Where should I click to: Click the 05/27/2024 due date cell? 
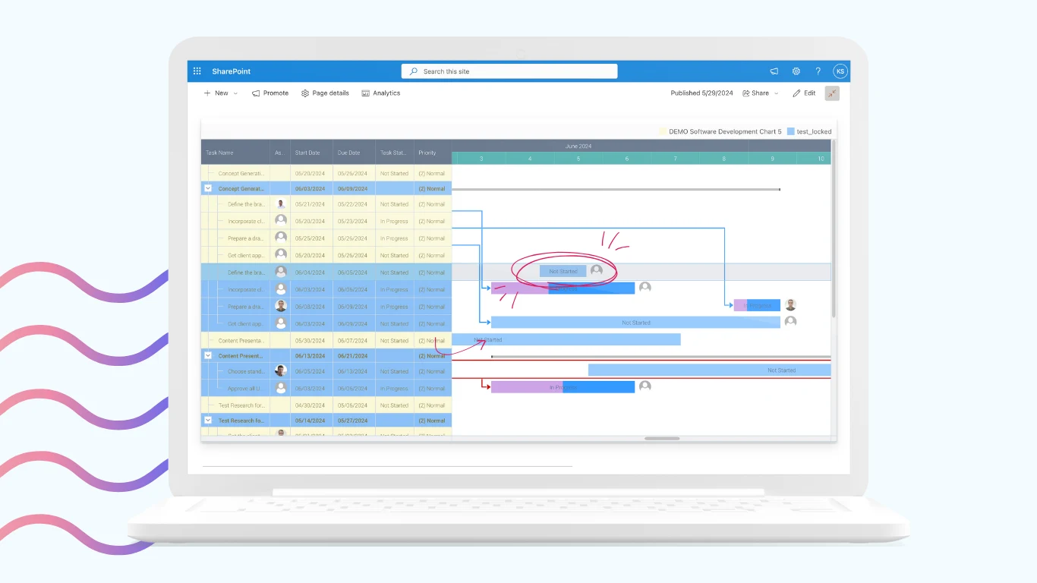[352, 421]
